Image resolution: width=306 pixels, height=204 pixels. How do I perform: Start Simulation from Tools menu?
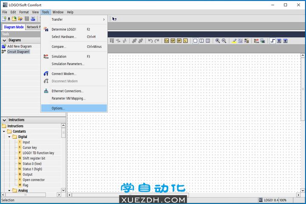pos(74,57)
